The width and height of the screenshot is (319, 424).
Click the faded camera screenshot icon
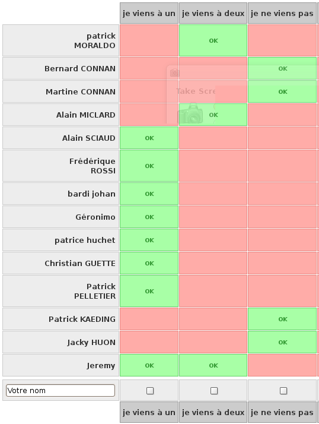click(190, 114)
